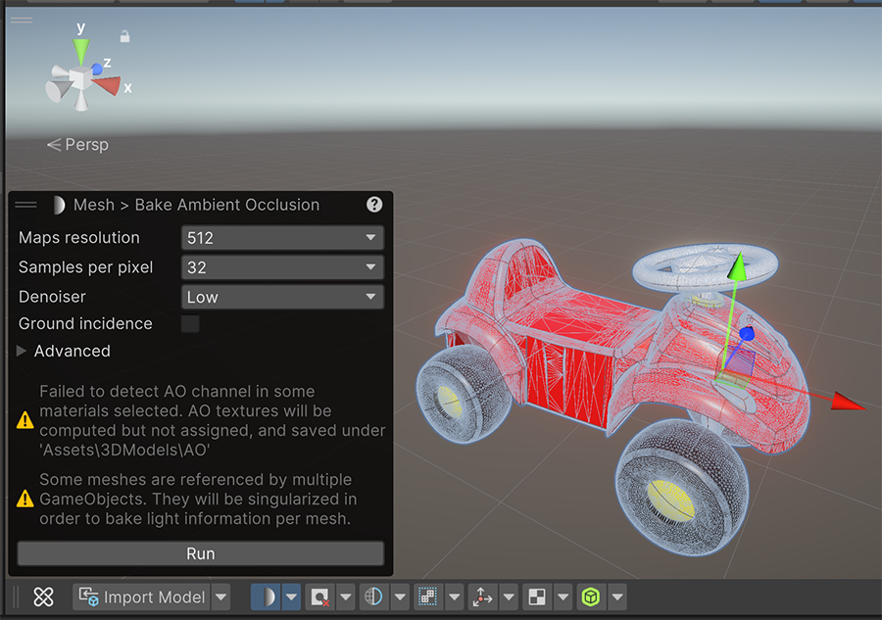
Task: Toggle Persp perspective view mode
Action: 78,145
